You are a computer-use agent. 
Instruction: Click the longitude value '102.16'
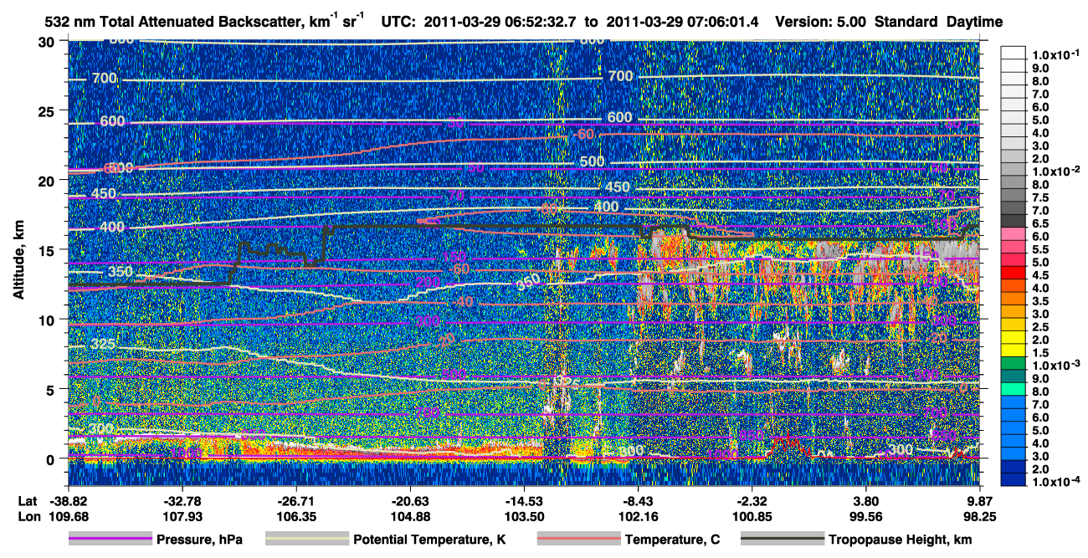[639, 516]
